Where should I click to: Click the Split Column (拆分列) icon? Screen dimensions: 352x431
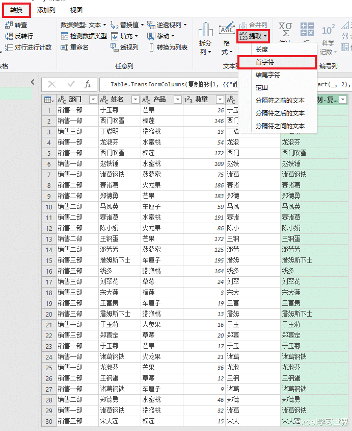tap(205, 38)
